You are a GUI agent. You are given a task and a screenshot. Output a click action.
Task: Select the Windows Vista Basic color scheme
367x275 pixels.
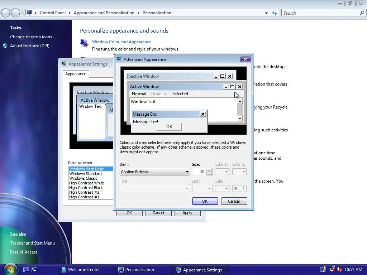tap(91, 169)
